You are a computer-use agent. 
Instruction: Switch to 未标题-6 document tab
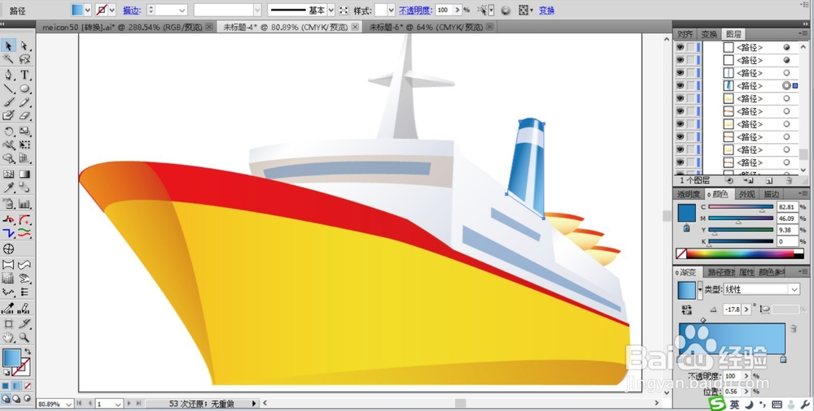pyautogui.click(x=430, y=27)
